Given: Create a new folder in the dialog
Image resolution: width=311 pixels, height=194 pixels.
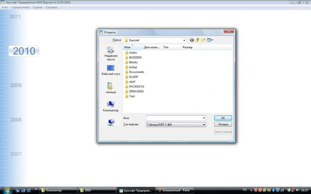Looking at the screenshot, I should tap(203, 40).
